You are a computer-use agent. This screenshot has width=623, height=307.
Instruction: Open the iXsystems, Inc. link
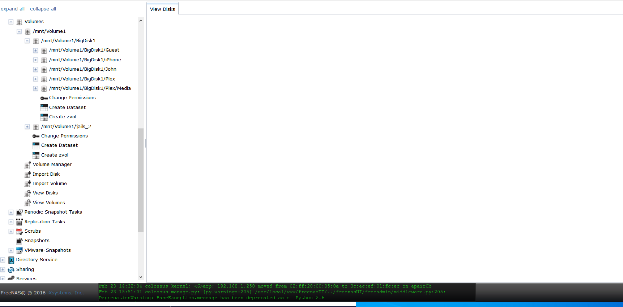coord(65,293)
